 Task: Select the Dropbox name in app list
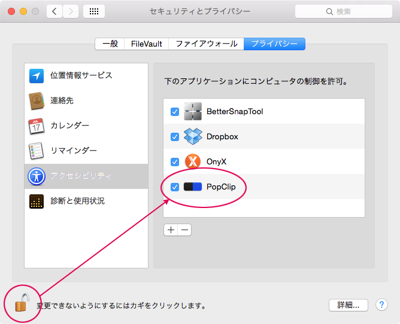222,137
